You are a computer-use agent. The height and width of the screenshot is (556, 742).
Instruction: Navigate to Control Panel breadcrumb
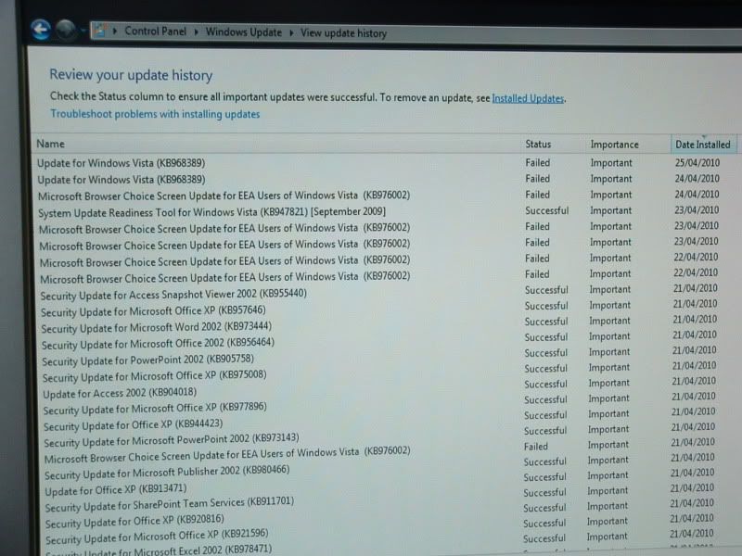tap(155, 32)
